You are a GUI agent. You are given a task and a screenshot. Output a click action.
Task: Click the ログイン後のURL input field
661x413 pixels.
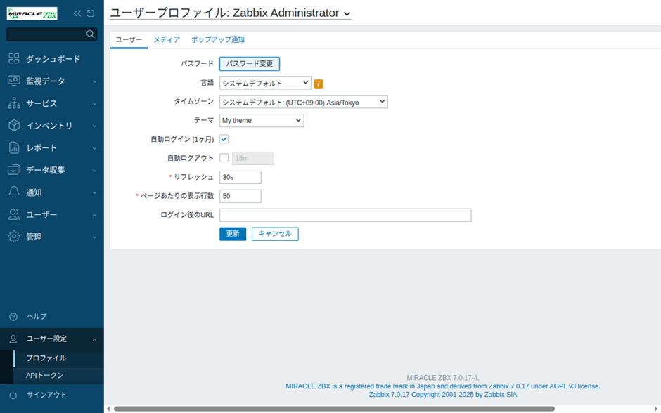(x=345, y=215)
